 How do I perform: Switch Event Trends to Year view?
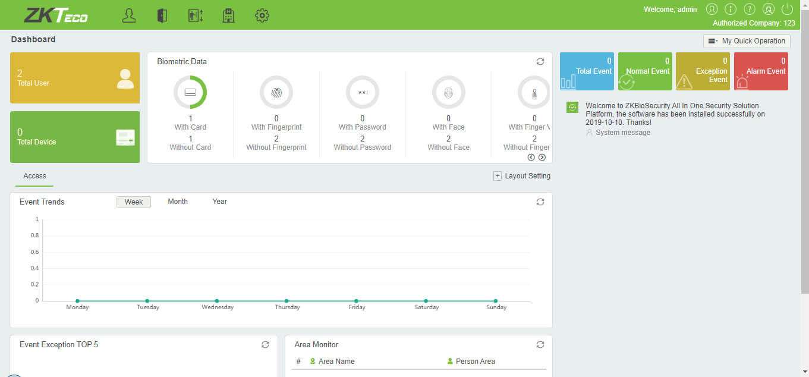[220, 202]
